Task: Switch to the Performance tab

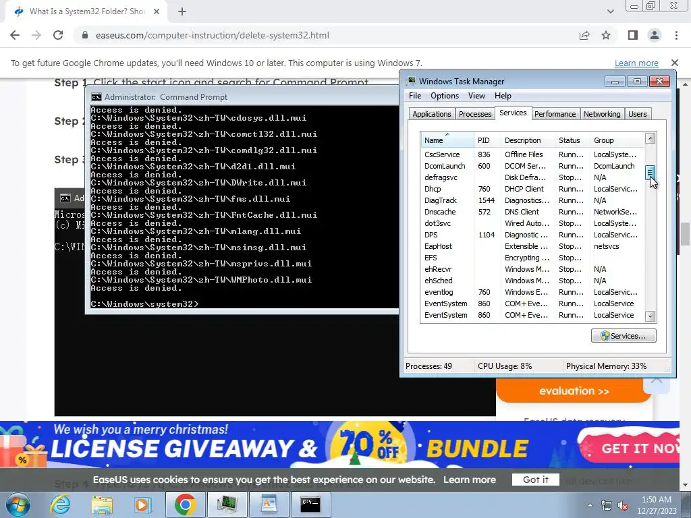Action: (555, 114)
